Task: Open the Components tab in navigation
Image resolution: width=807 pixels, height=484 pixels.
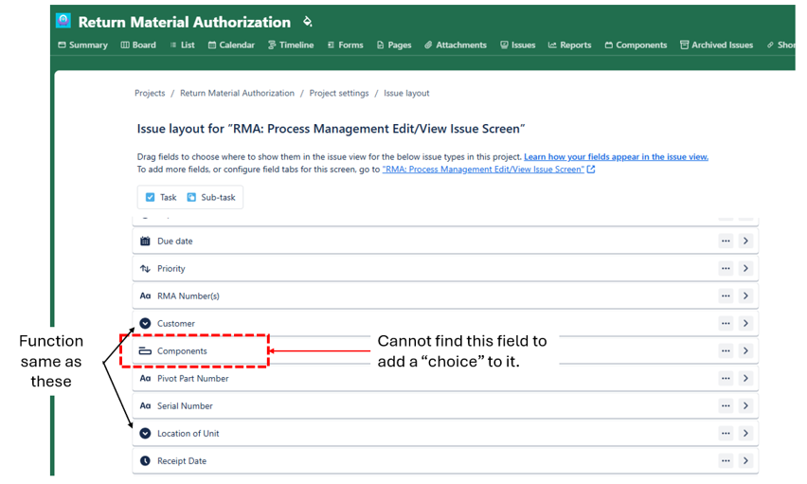Action: tap(637, 45)
